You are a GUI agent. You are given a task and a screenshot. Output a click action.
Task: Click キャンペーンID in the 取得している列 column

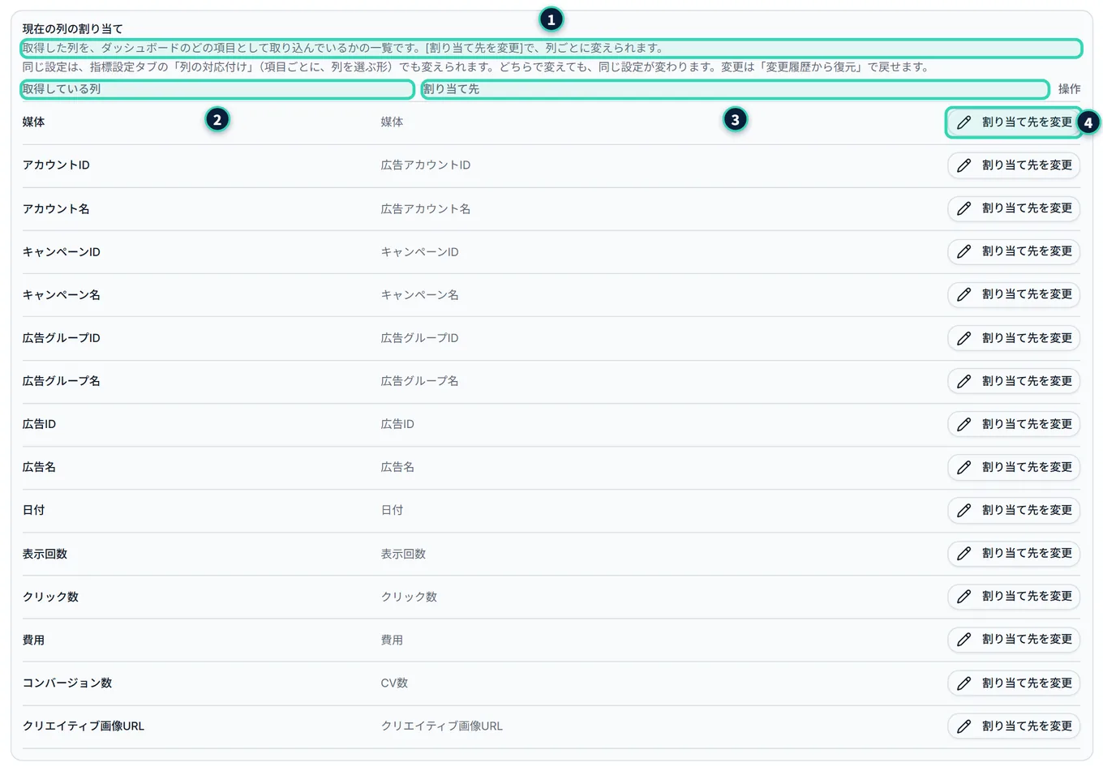click(x=62, y=251)
